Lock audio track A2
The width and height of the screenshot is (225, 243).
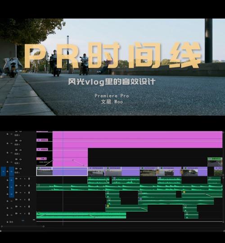click(7, 187)
